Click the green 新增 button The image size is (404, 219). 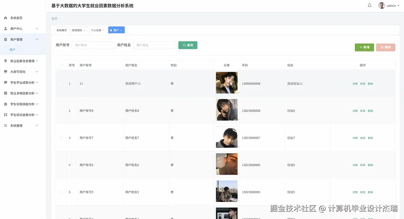(364, 47)
